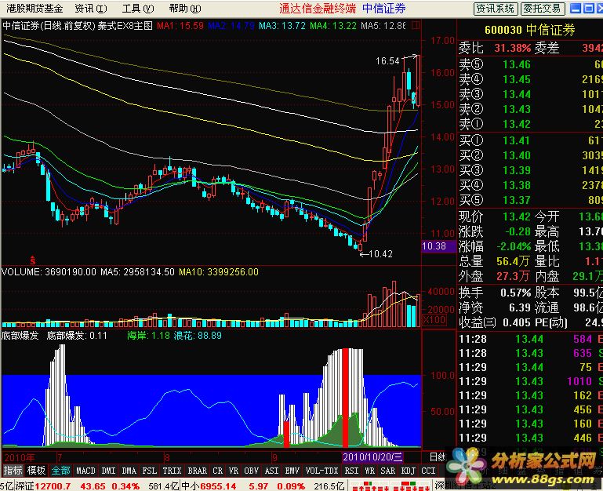This screenshot has height=491, width=603.
Task: Switch to the ASI indicator
Action: [271, 471]
